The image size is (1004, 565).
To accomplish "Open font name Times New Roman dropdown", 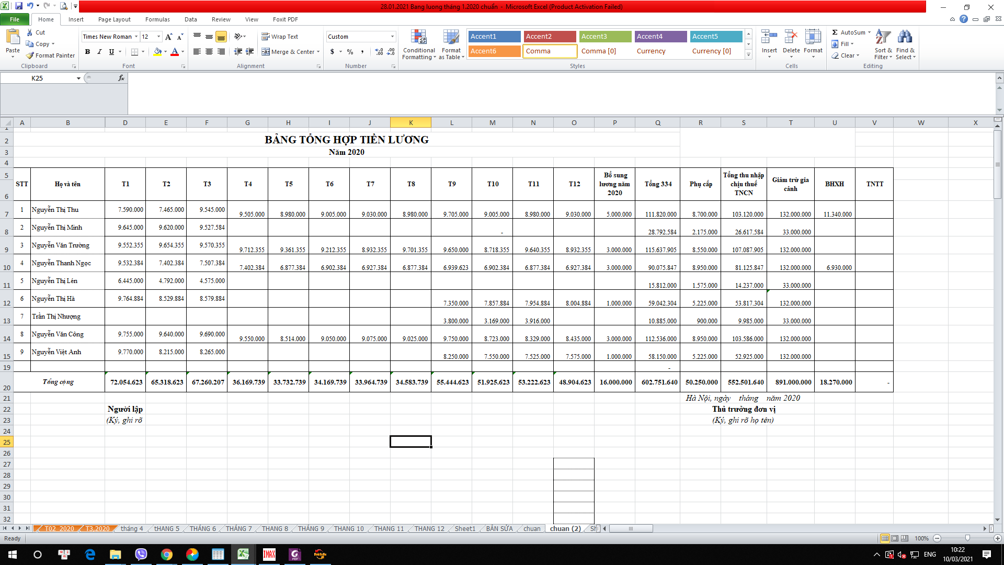I will [x=136, y=37].
